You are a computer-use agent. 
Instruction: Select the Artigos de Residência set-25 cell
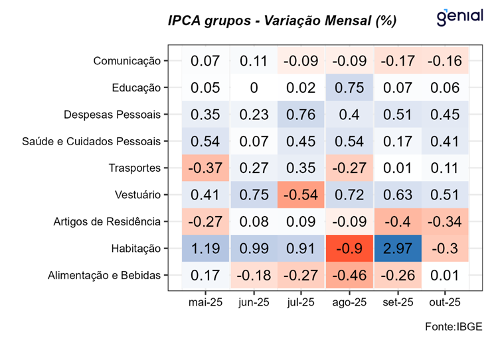396,221
